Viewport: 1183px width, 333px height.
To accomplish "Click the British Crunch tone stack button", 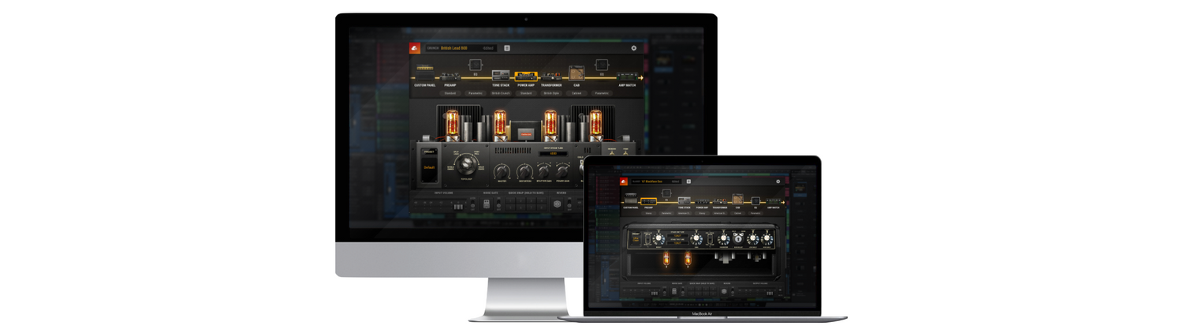I will coord(501,93).
